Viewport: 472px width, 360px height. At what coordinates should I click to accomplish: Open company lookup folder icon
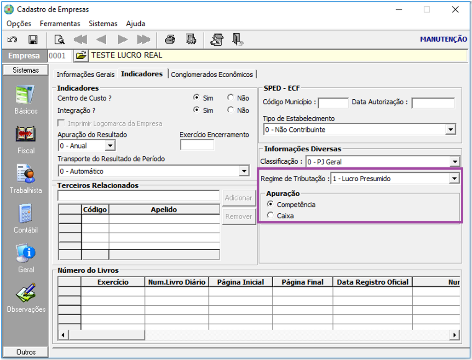click(x=81, y=56)
